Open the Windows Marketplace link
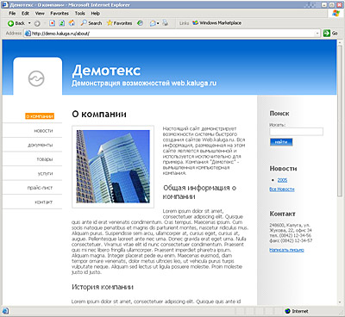Image resolution: width=345 pixels, height=317 pixels. 217,23
